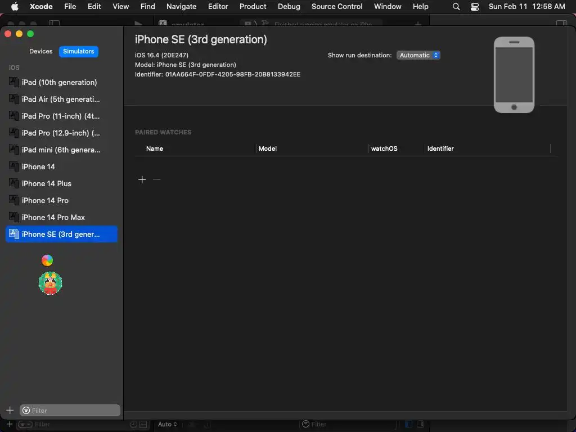Open the Apple menu
The image size is (576, 432).
point(15,7)
